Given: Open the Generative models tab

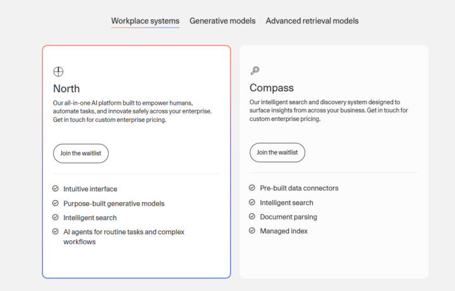Looking at the screenshot, I should click(222, 21).
